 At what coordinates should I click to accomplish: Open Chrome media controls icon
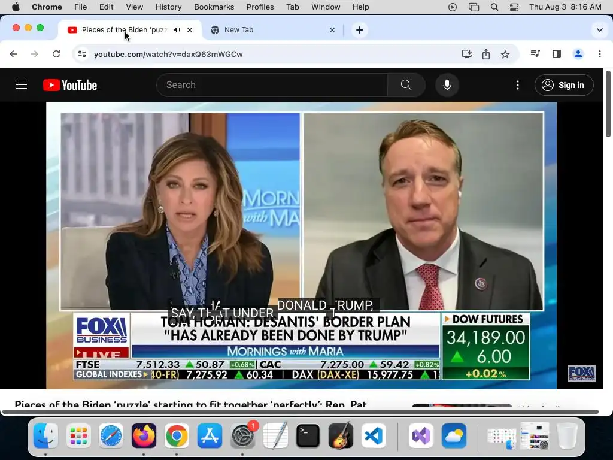coord(535,54)
